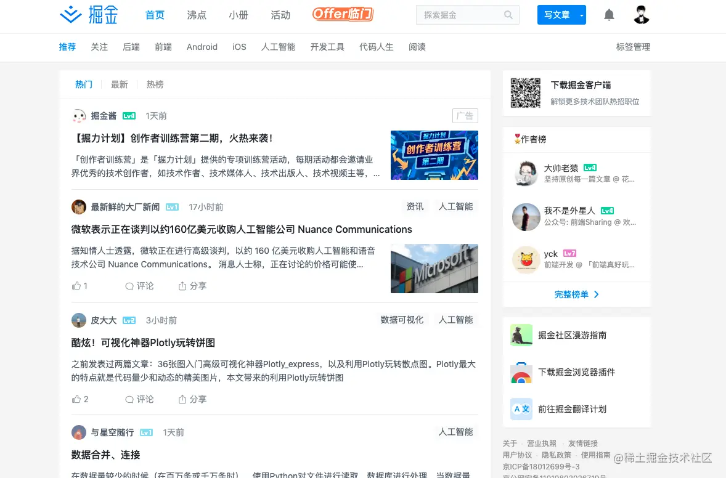Open 活动 in top navigation
This screenshot has height=478, width=726.
[x=280, y=15]
